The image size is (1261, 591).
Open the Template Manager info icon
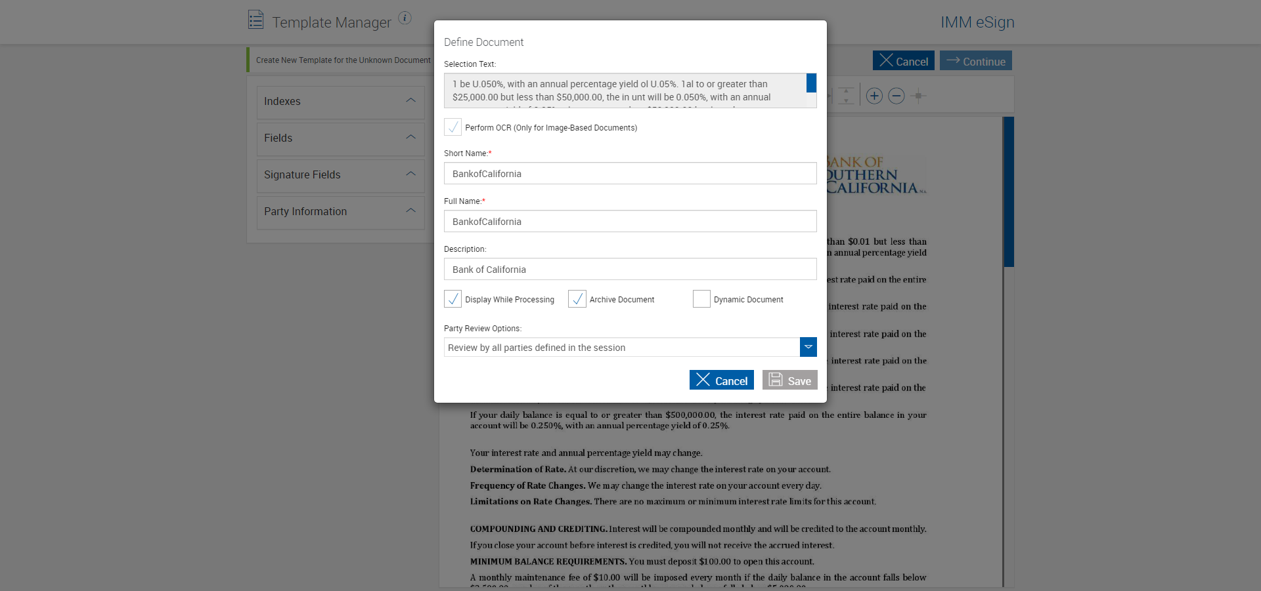click(405, 18)
